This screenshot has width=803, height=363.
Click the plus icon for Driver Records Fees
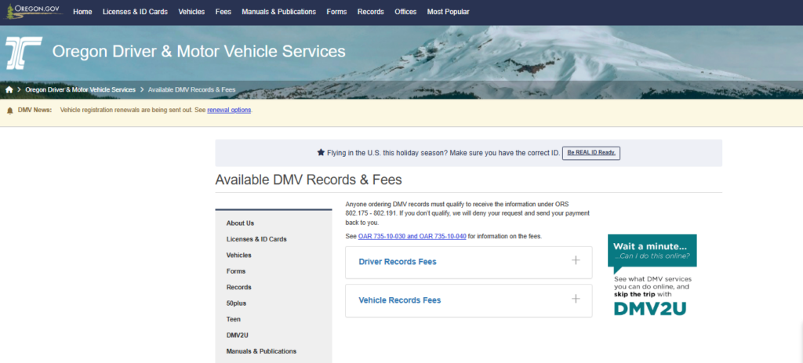(576, 260)
